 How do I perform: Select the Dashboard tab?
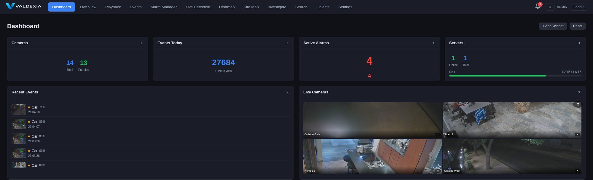62,7
